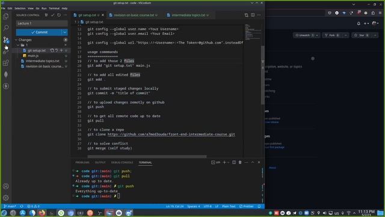The height and width of the screenshot is (217, 385).
Task: Open the Unwatch dropdown arrow on GitHub
Action: point(317,36)
